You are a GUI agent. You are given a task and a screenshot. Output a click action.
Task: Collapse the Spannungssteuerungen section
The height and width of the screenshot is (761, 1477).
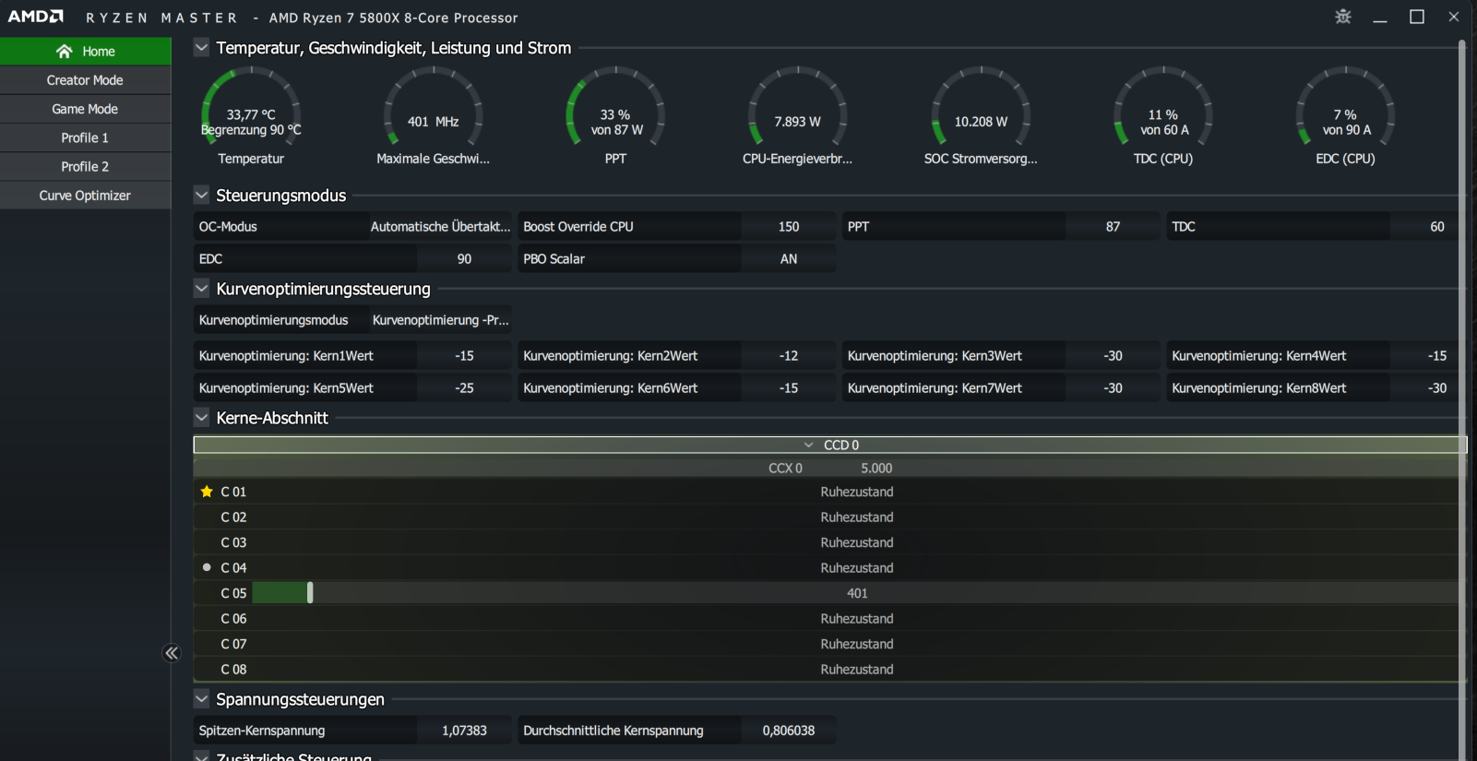coord(201,698)
